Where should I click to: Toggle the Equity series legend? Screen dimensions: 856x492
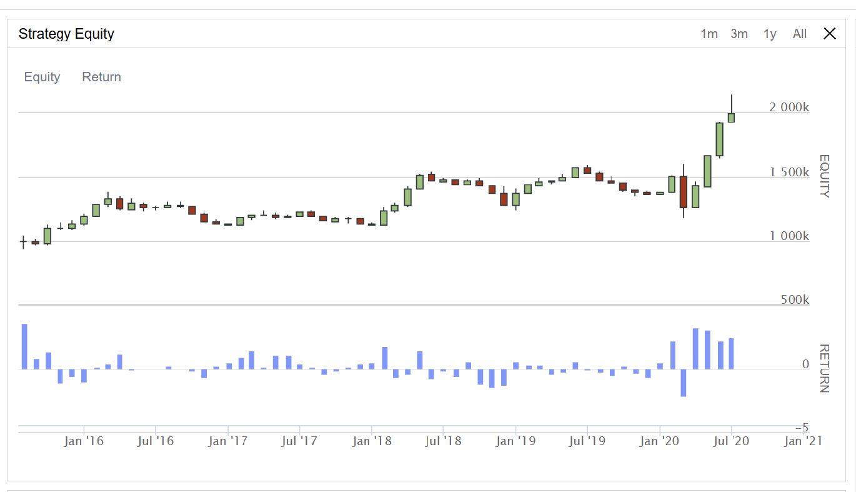[42, 77]
